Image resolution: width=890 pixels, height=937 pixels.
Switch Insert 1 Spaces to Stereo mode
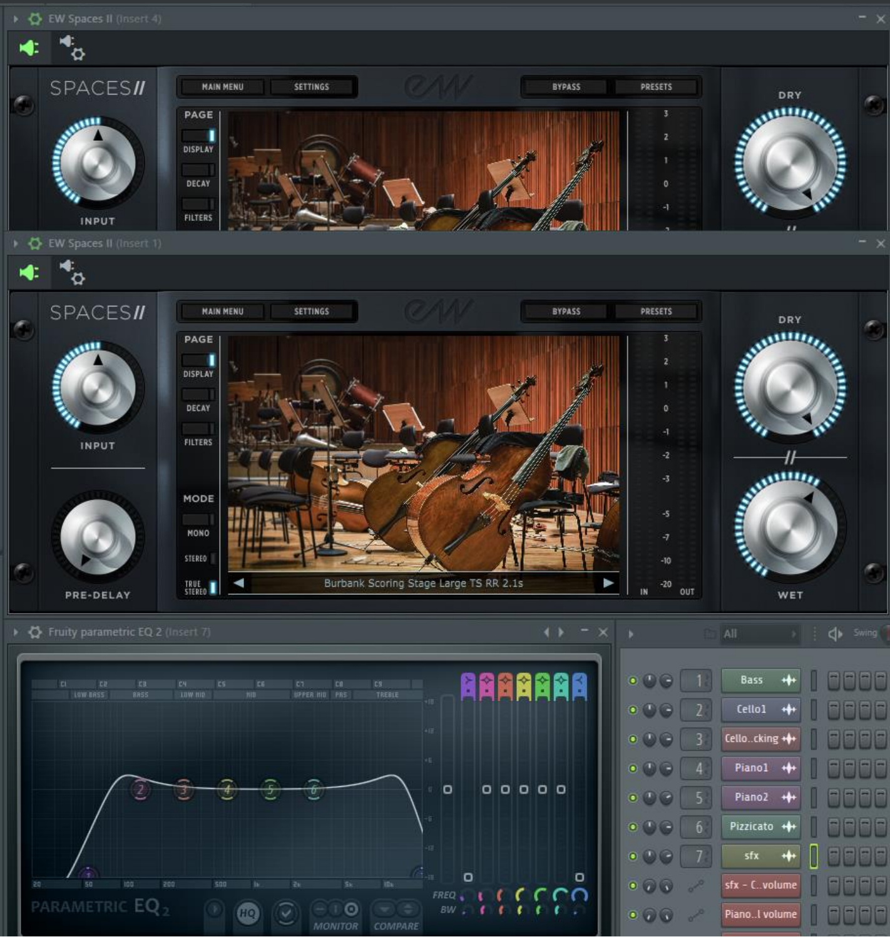pyautogui.click(x=213, y=558)
